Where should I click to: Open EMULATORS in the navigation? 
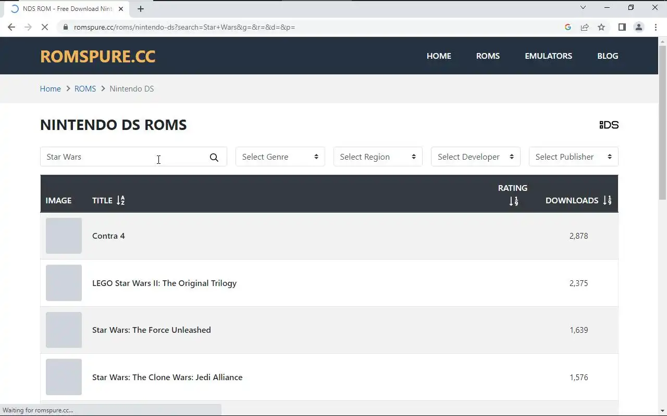(x=548, y=56)
